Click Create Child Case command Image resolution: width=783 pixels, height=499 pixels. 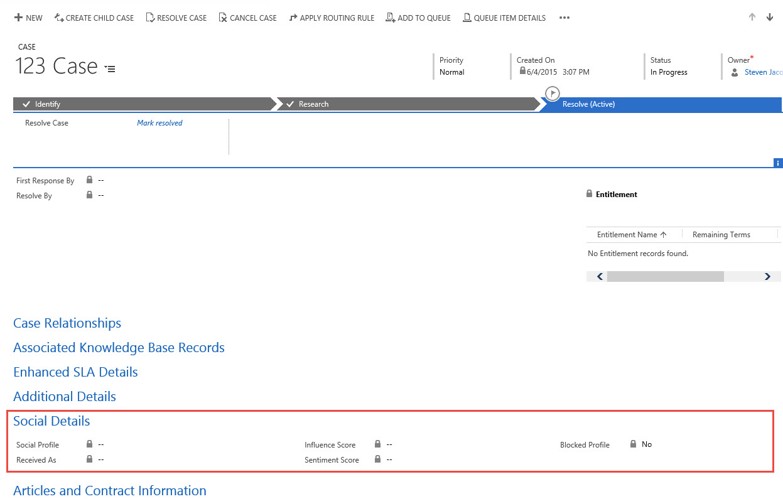[94, 18]
